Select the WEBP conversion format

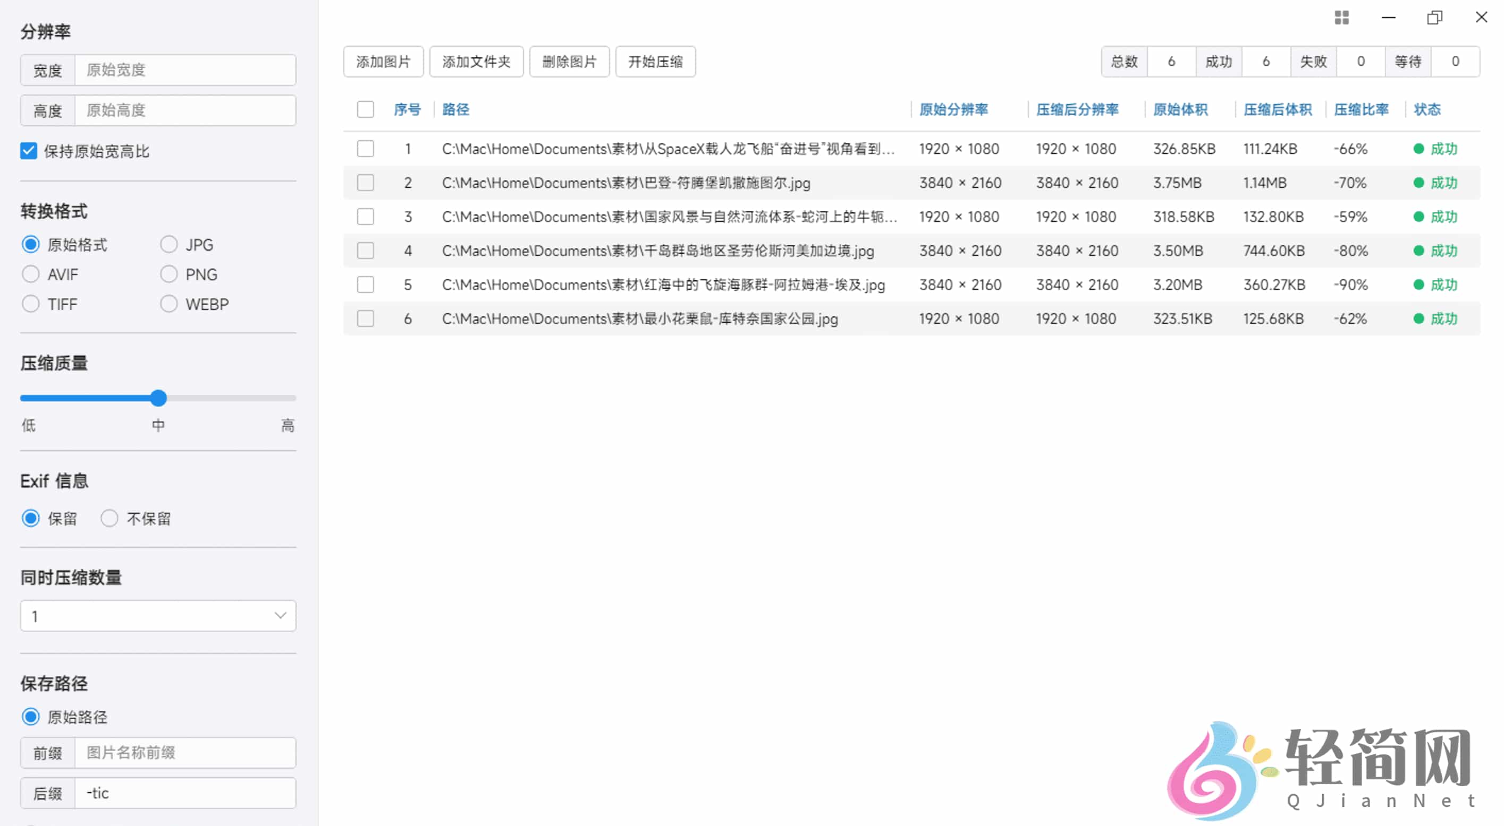coord(168,303)
